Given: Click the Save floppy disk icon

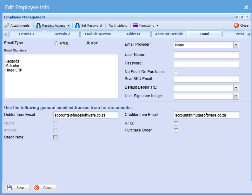Looking at the screenshot, I should click(9, 188).
